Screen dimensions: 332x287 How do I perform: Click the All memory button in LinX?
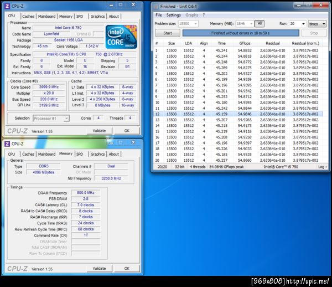coord(260,23)
